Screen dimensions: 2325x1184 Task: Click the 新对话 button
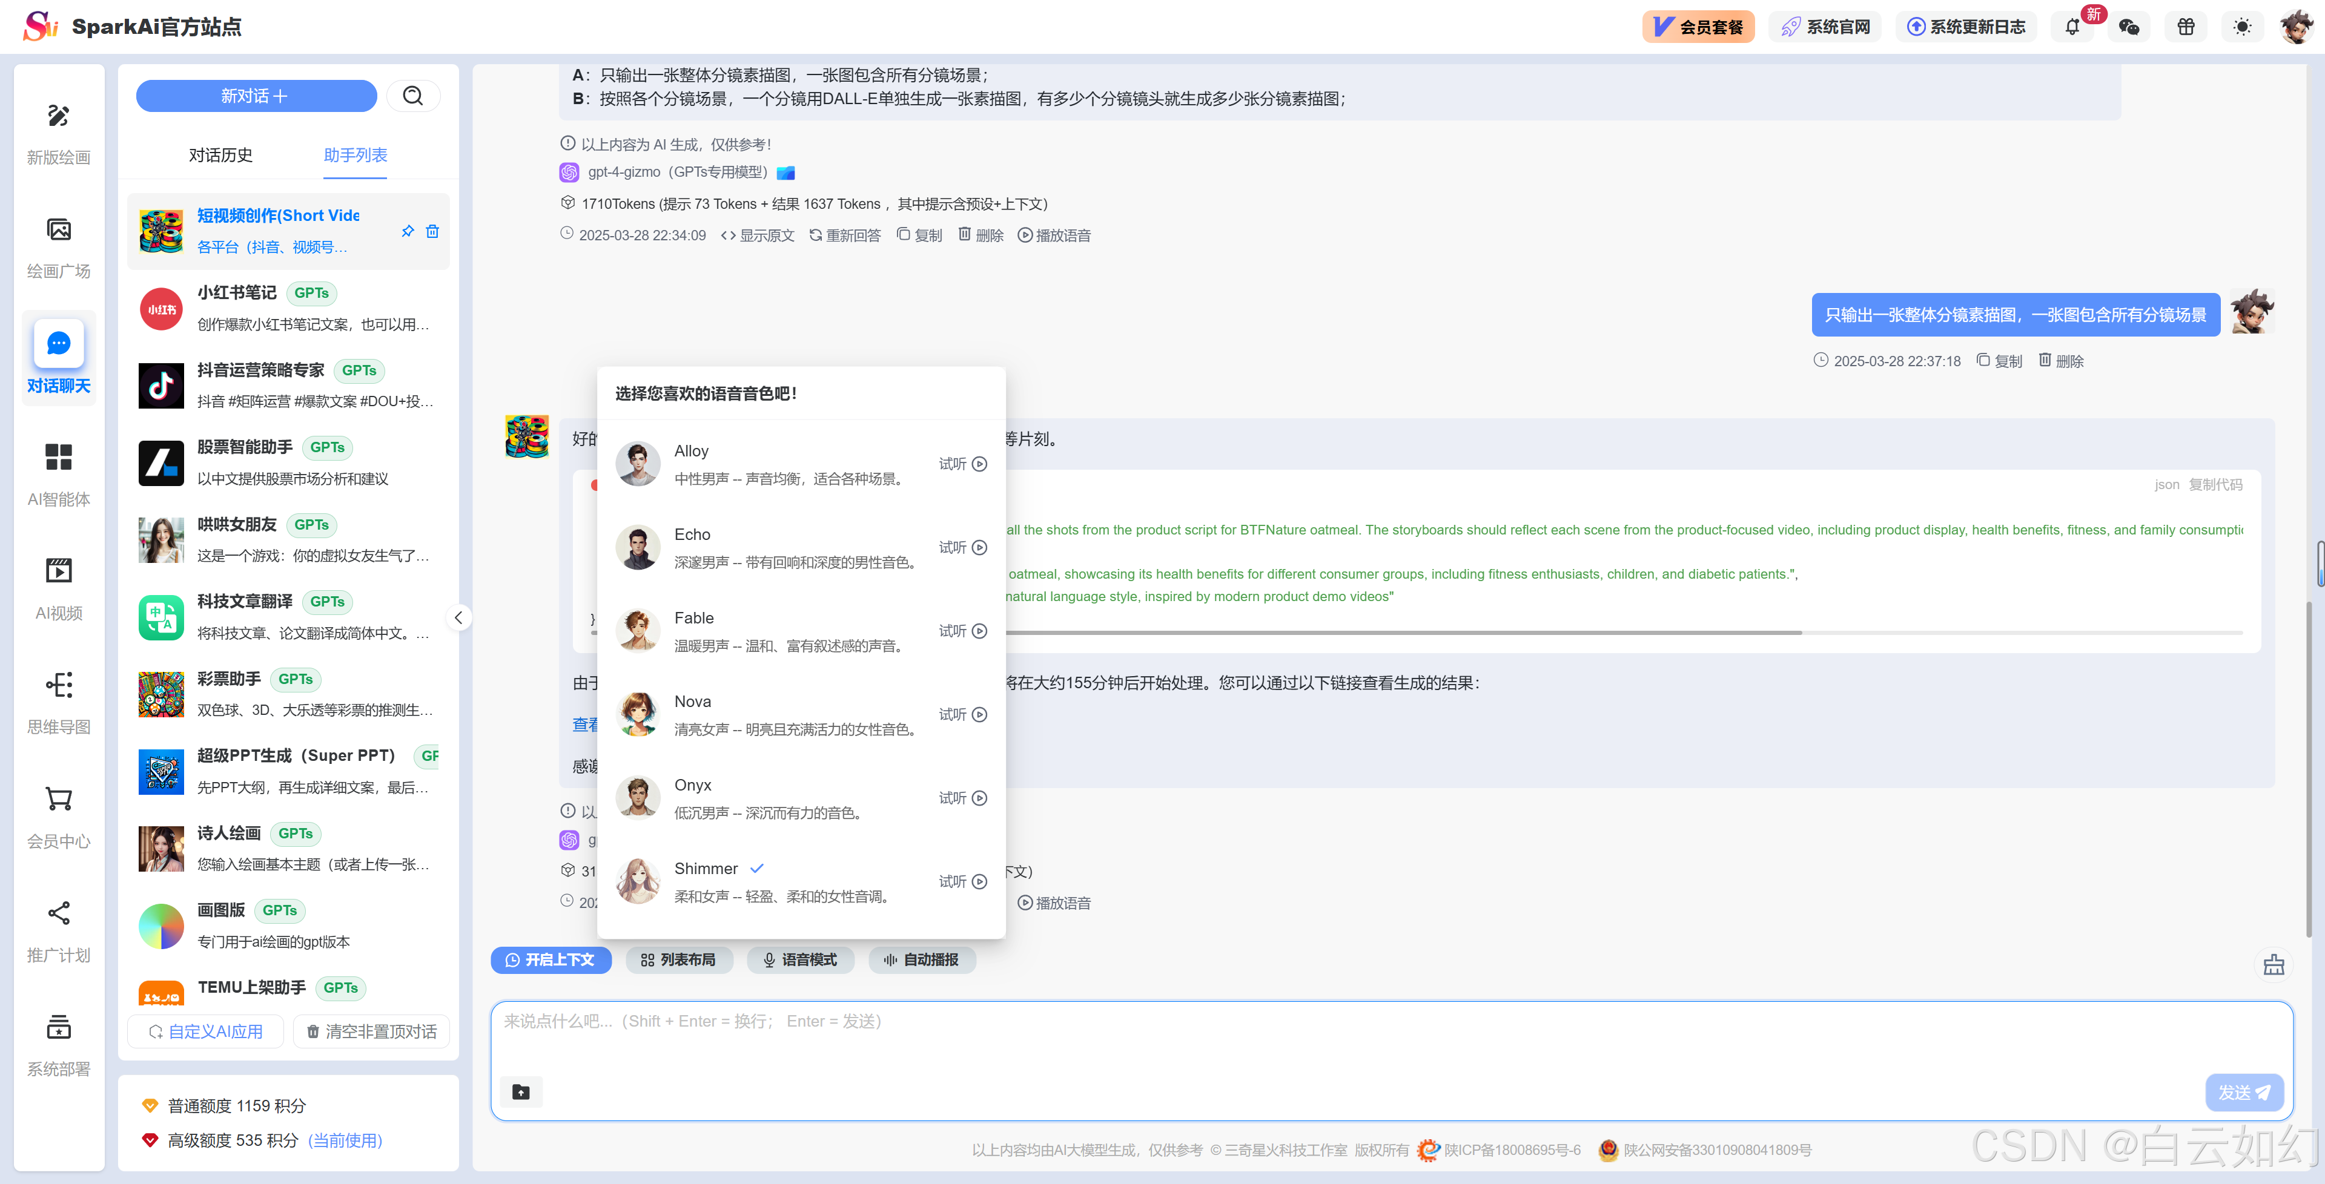point(256,96)
